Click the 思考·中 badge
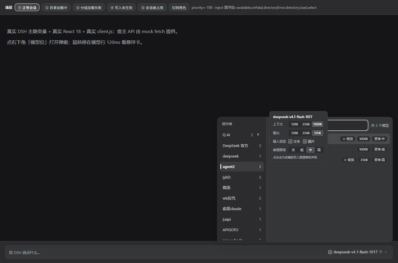This screenshot has width=398, height=263. click(380, 139)
